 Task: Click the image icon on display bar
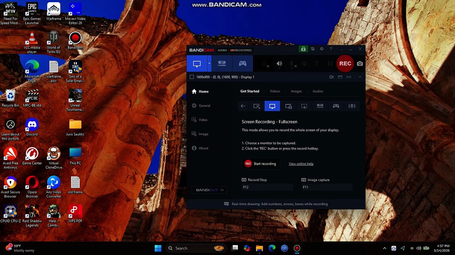point(340,77)
